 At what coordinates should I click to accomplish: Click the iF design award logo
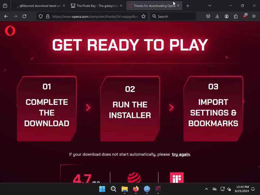point(177,177)
